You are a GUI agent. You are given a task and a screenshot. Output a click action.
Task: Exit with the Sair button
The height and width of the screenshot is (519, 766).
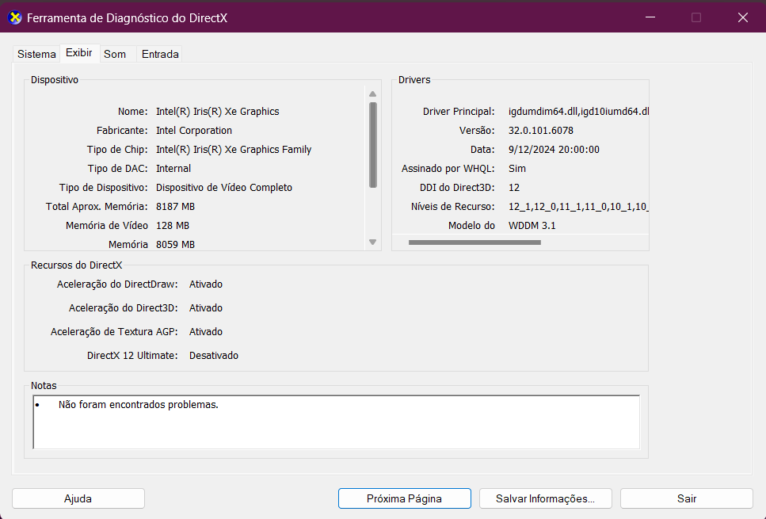click(686, 498)
